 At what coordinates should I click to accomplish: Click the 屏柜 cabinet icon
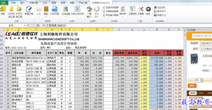coord(46,9)
